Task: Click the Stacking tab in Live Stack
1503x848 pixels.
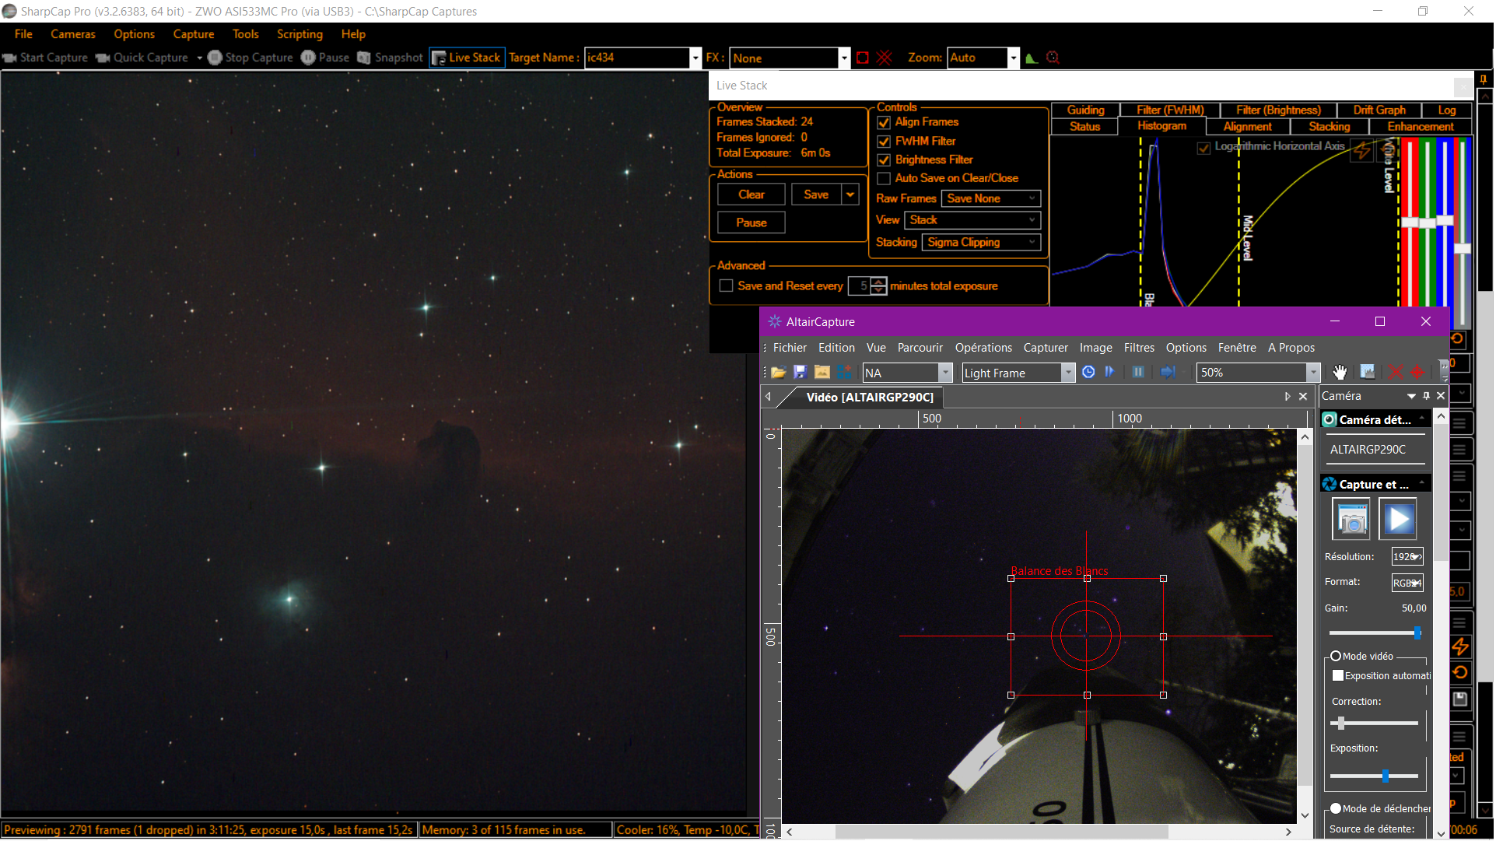Action: (1329, 127)
